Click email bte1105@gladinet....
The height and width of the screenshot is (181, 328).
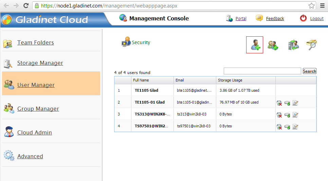pyautogui.click(x=194, y=90)
